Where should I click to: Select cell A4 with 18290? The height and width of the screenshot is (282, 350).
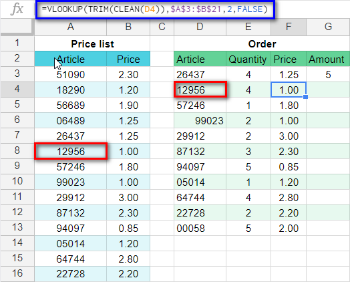[71, 90]
